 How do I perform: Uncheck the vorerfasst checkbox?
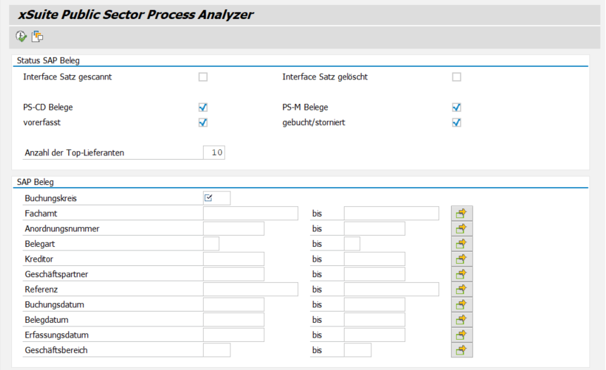click(x=203, y=122)
